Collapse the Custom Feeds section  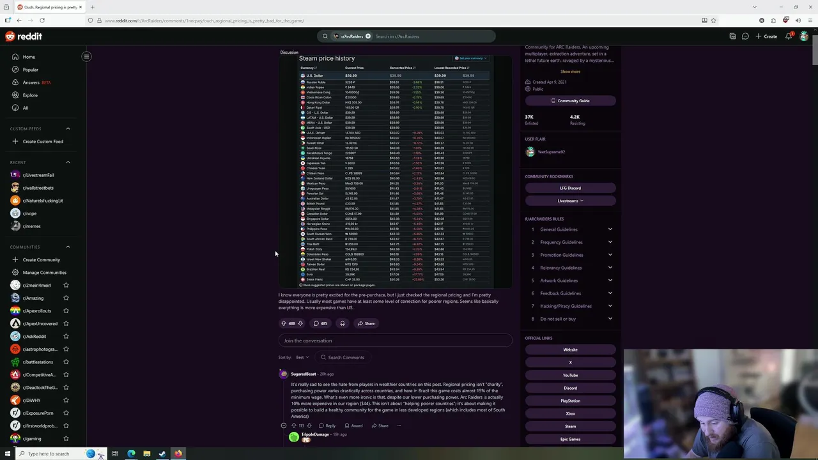[68, 128]
